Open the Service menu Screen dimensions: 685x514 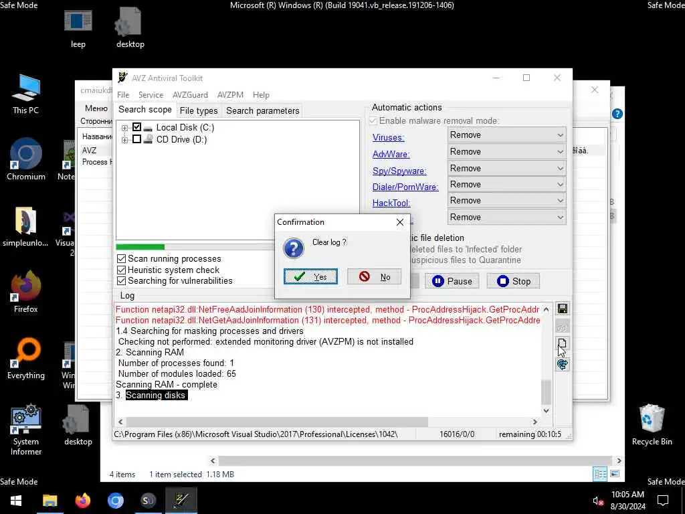coord(151,95)
